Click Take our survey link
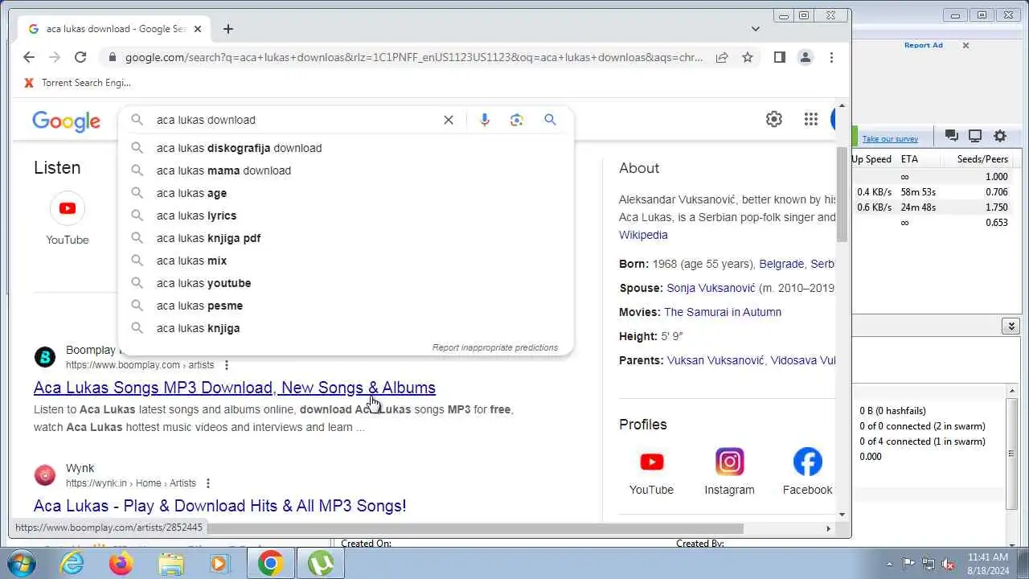 pyautogui.click(x=890, y=138)
